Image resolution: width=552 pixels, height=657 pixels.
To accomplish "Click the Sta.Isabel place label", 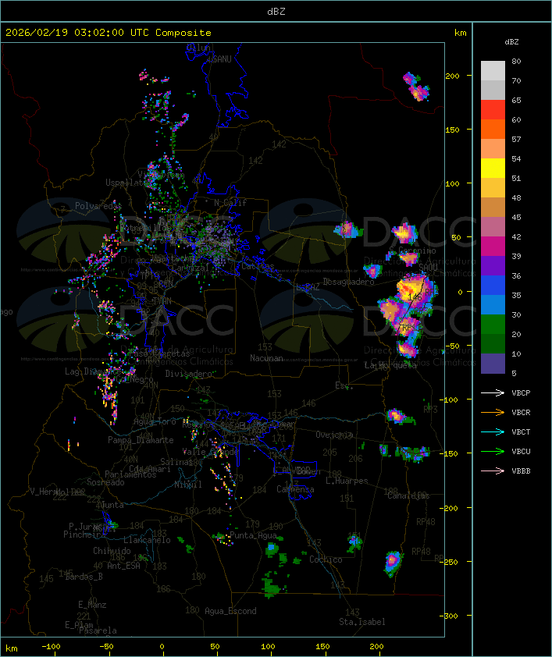I will coord(362,622).
